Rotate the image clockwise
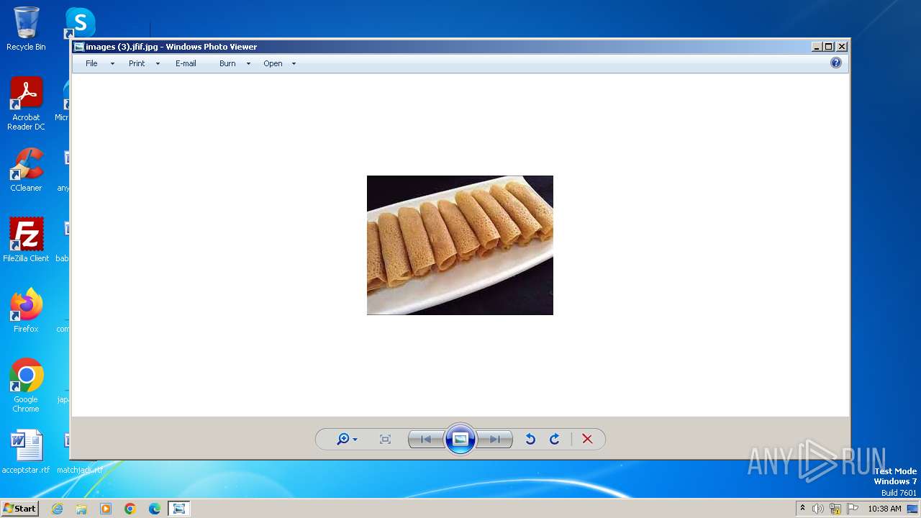 tap(554, 439)
